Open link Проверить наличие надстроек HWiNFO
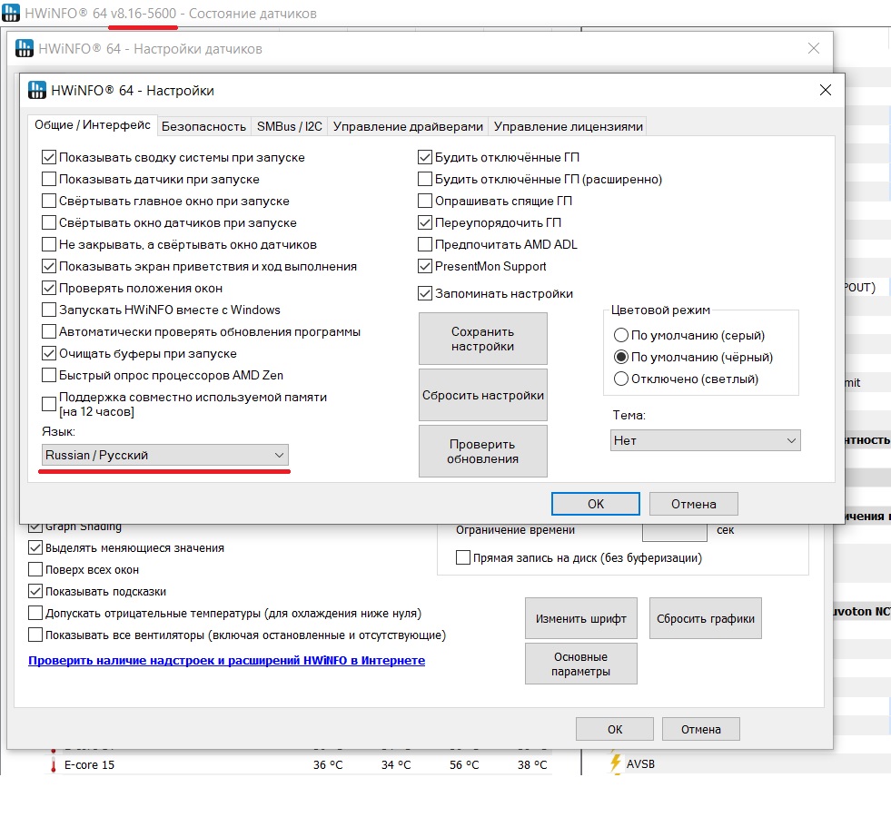The image size is (891, 817). [227, 660]
